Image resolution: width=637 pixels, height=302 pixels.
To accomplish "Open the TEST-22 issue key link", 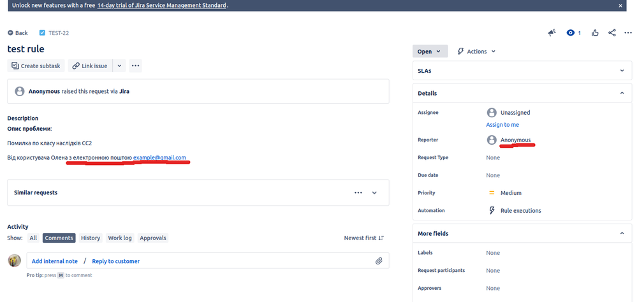I will [59, 33].
